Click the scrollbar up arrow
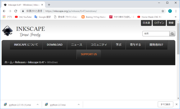The image size is (180, 109). pyautogui.click(x=178, y=22)
